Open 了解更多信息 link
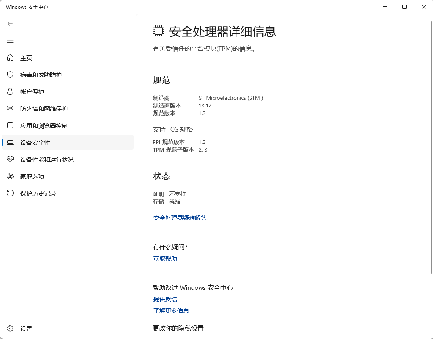Image resolution: width=433 pixels, height=339 pixels. (171, 311)
